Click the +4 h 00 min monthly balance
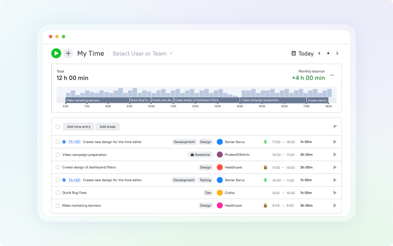Screen dimensions: 393x246 [x=309, y=78]
